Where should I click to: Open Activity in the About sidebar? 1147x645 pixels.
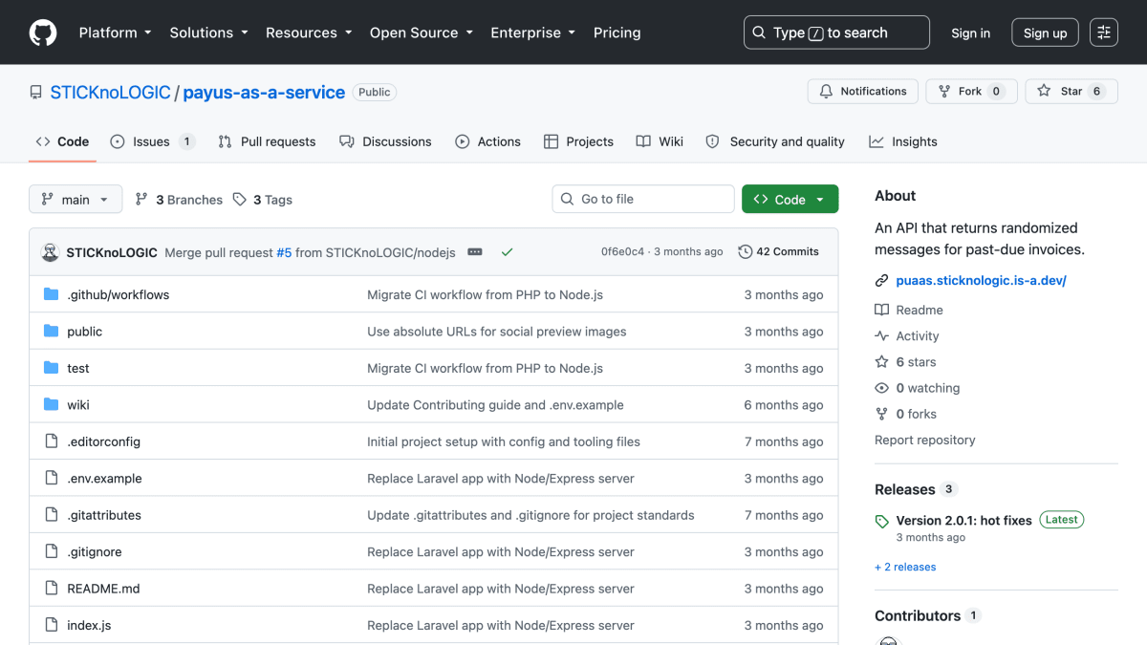(907, 336)
